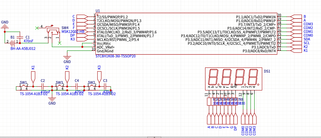
Task: Click the C1 capacitor symbol
Action: click(20, 37)
